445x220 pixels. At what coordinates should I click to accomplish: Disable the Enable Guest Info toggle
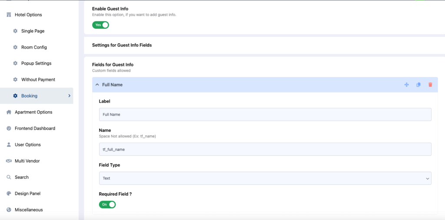click(x=100, y=25)
